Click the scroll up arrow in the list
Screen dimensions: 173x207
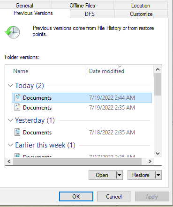(158, 69)
